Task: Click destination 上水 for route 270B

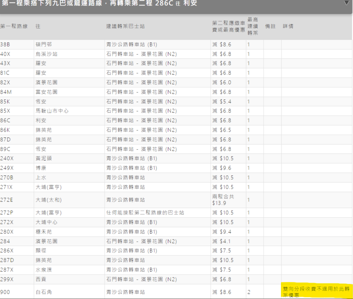Action: tap(41, 178)
